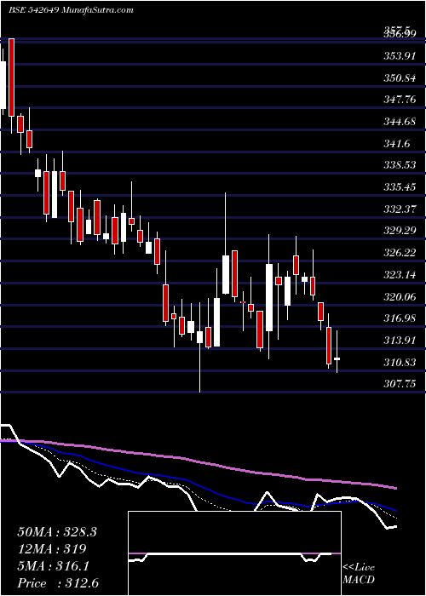Image resolution: width=426 pixels, height=596 pixels.
Task: Select the 329.29 price axis label
Action: pos(399,231)
